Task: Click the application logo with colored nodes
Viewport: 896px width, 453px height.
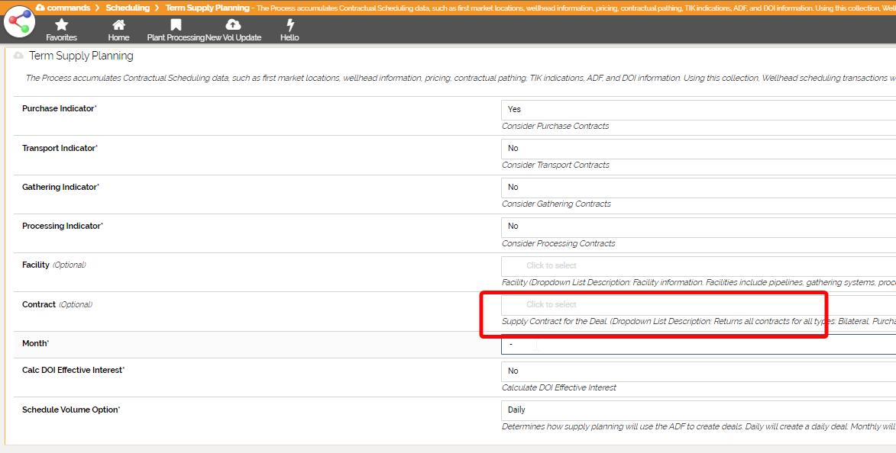Action: click(x=19, y=22)
